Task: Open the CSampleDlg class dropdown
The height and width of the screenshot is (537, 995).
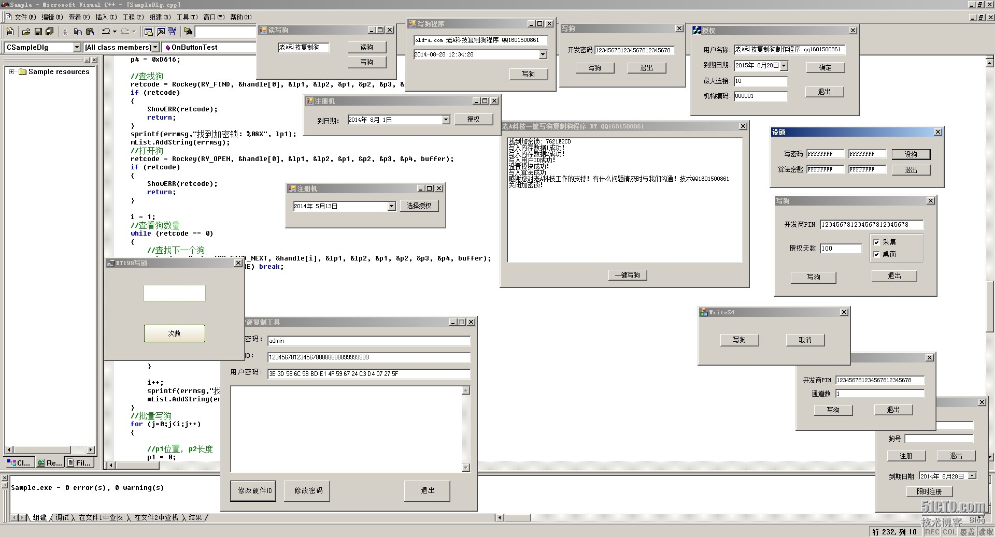Action: click(77, 47)
